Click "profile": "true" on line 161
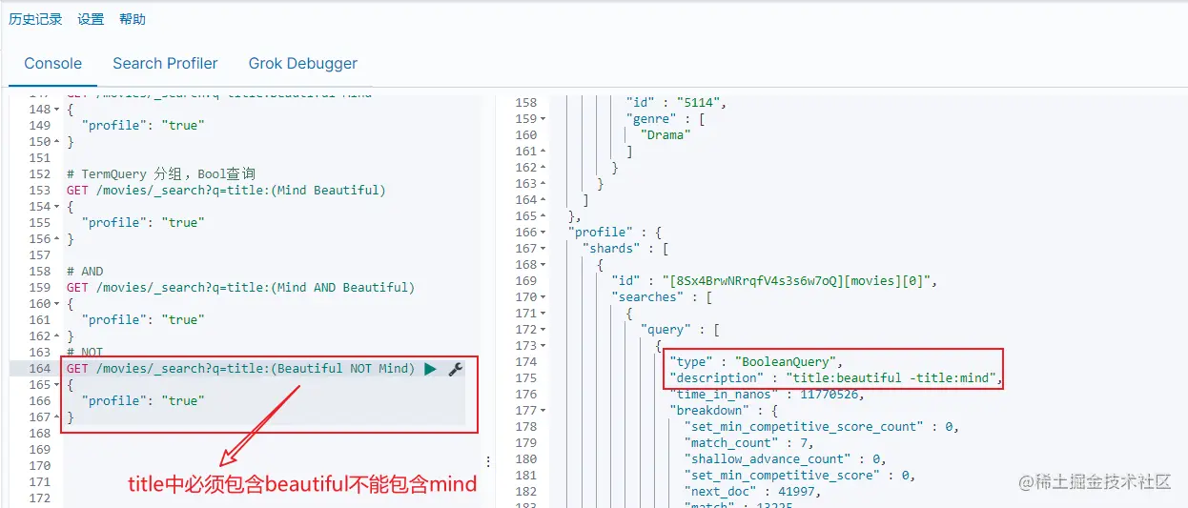Image resolution: width=1188 pixels, height=508 pixels. tap(143, 320)
